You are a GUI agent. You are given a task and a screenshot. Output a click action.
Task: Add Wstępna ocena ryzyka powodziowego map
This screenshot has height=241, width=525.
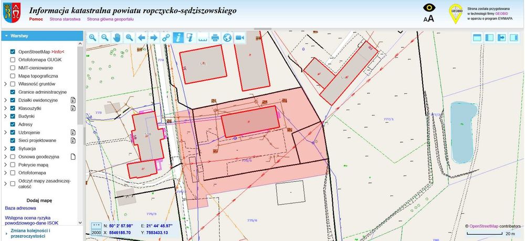pos(31,220)
